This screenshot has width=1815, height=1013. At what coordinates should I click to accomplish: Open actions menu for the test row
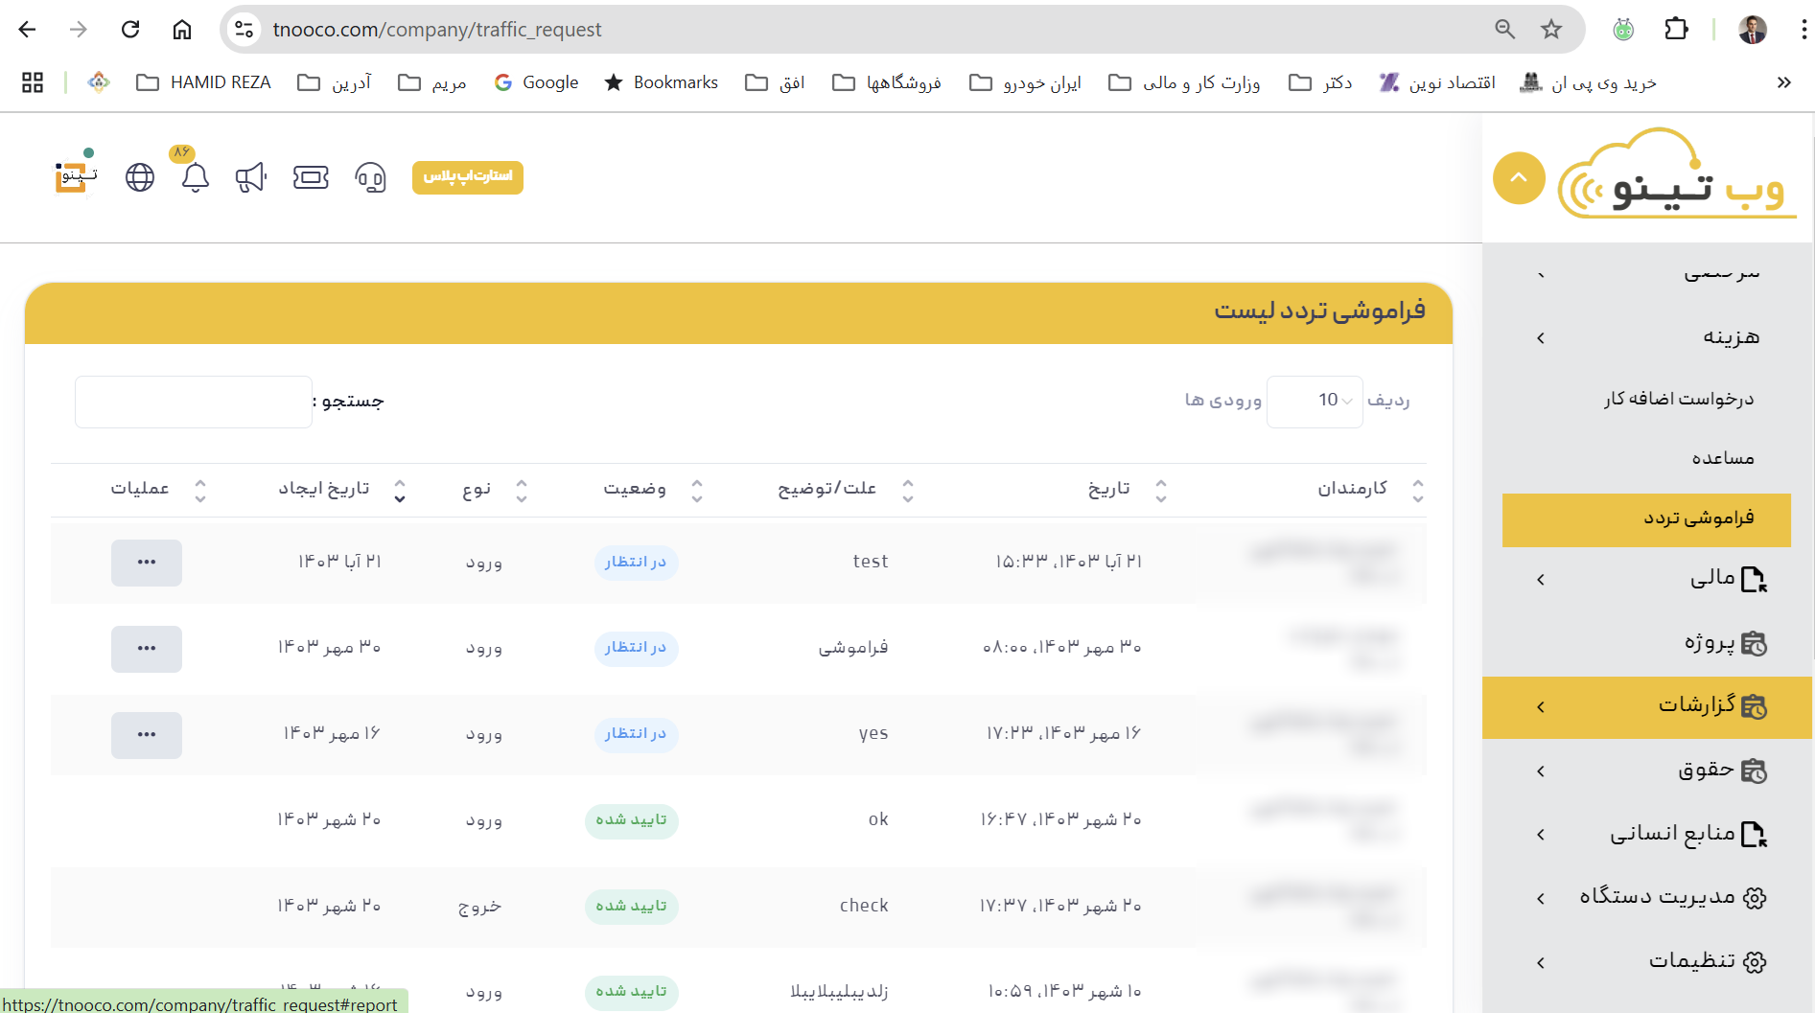(146, 563)
